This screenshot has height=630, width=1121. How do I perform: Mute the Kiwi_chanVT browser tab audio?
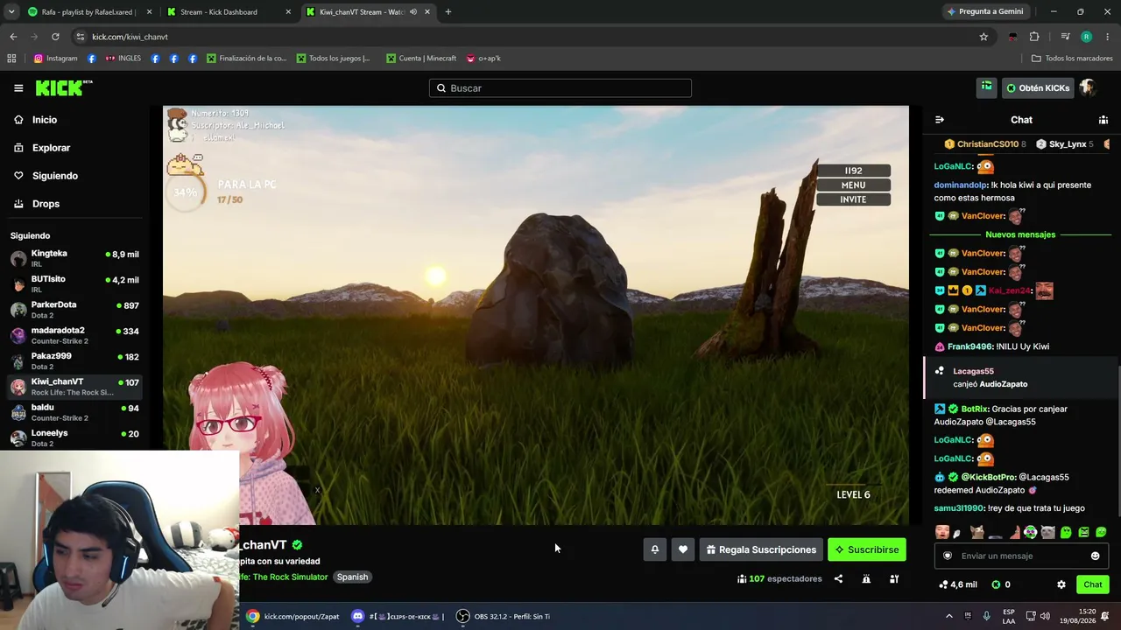pos(412,12)
